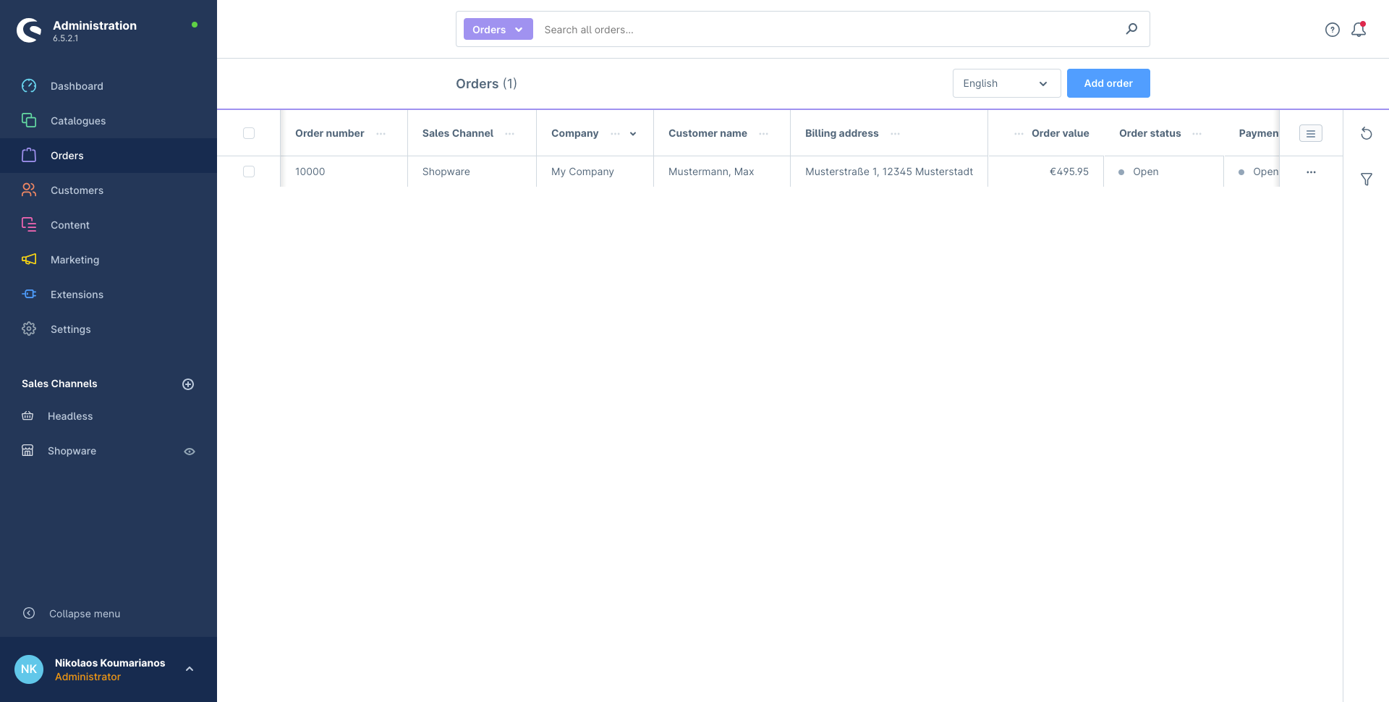Screen dimensions: 1389x702
Task: Click the Content layout icon
Action: (29, 224)
